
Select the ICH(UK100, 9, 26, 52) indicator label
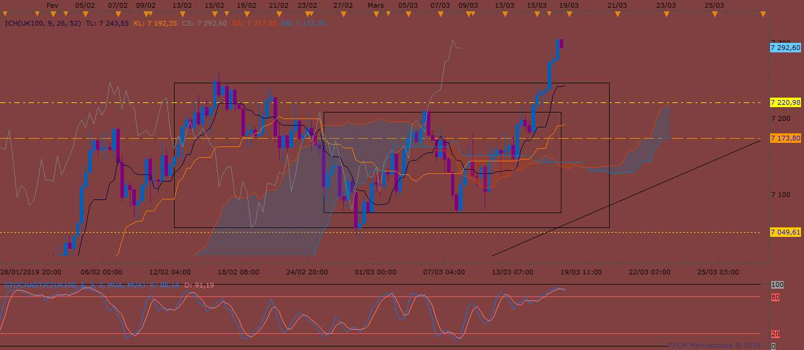tap(43, 23)
